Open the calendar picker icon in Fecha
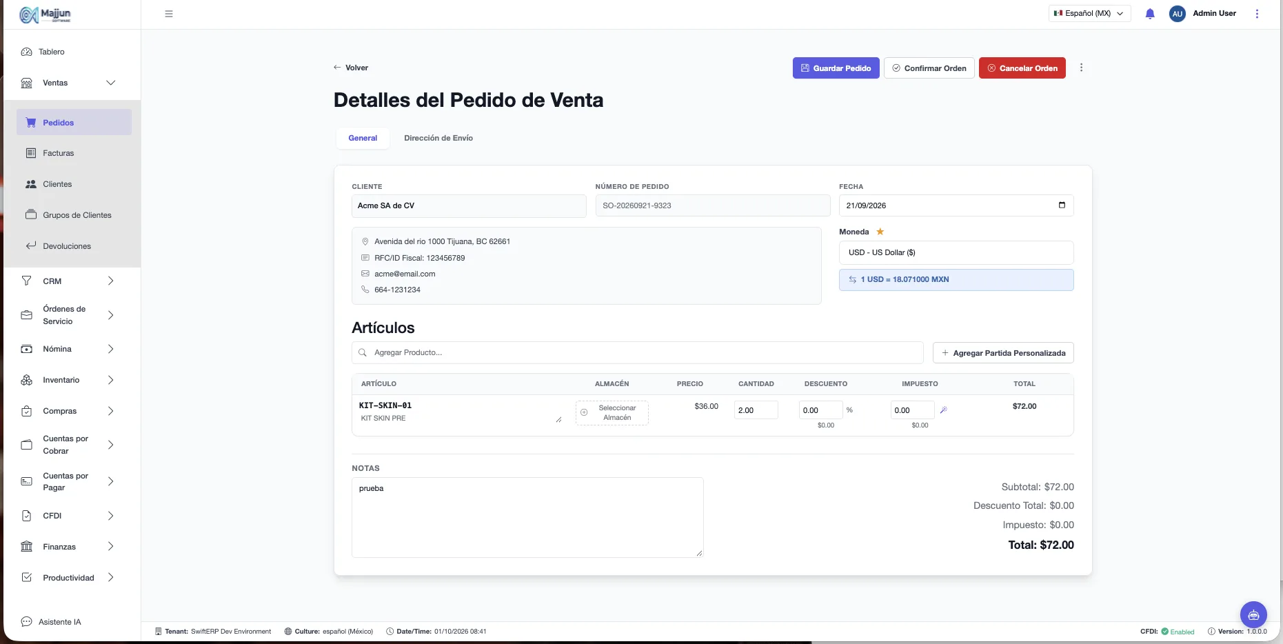 coord(1062,205)
